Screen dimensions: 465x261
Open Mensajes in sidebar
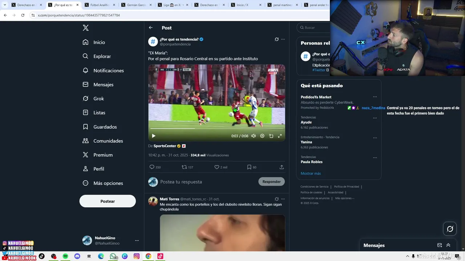[x=98, y=84]
